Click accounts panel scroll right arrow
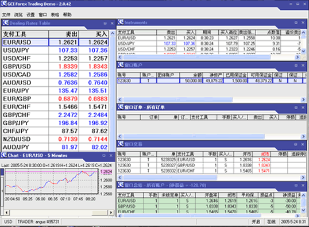Screen dimensions: 309x227 [304, 99]
